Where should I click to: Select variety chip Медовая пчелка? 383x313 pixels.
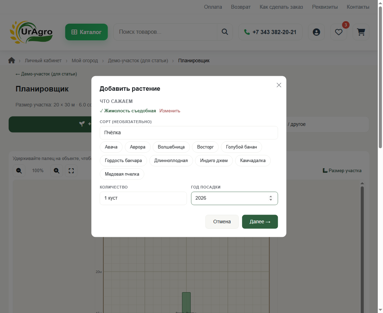tap(122, 174)
